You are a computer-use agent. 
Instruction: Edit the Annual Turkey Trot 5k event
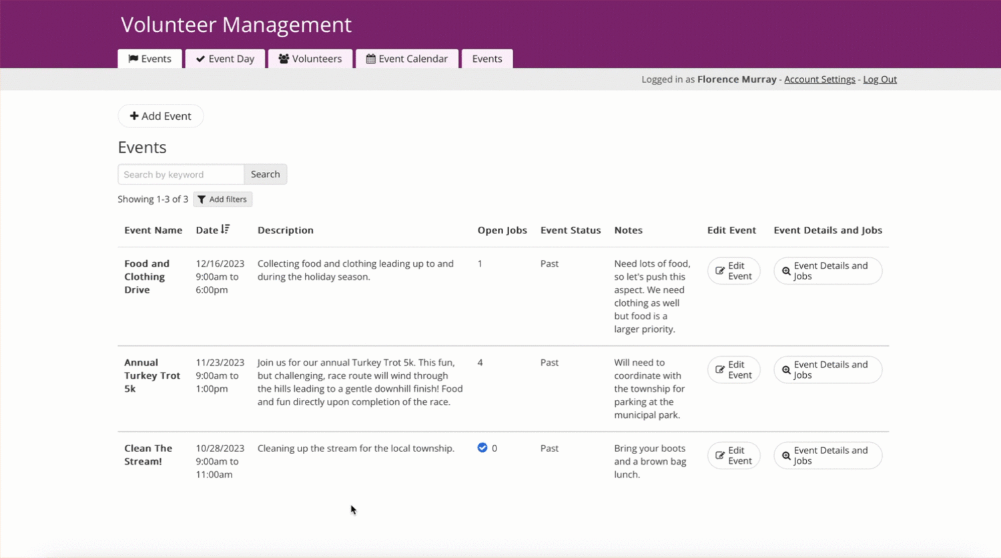(733, 370)
